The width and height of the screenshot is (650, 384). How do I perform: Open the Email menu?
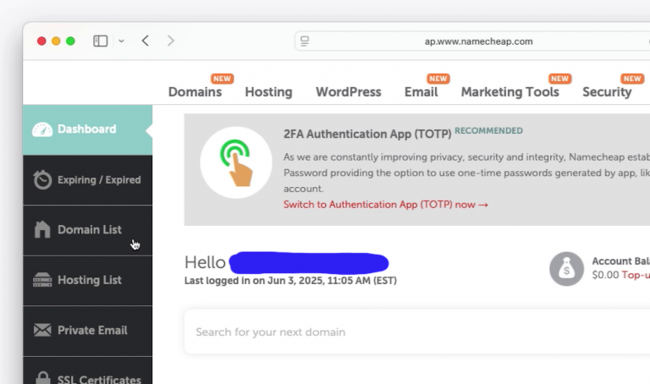pos(421,92)
